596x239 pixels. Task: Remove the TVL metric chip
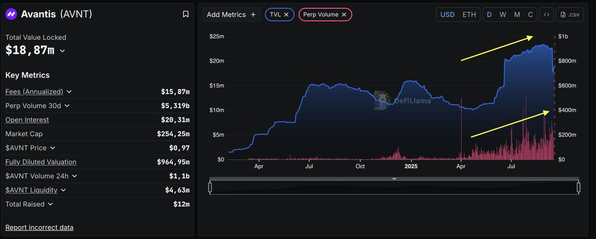point(286,15)
